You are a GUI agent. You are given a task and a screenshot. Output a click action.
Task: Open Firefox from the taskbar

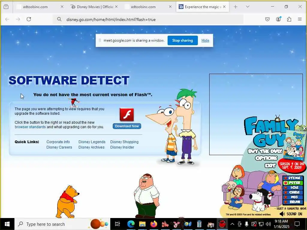154,224
